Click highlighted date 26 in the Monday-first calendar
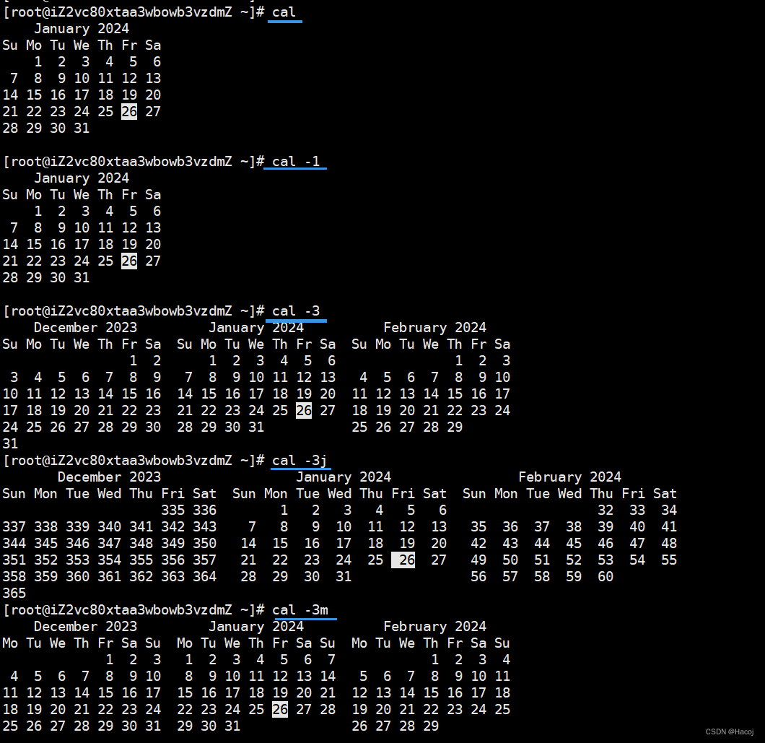This screenshot has width=765, height=743. click(279, 709)
